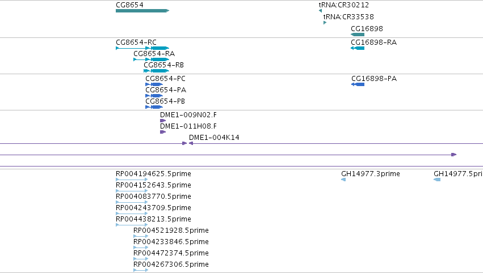Image resolution: width=483 pixels, height=273 pixels.
Task: Click the RP004243709.5prime label
Action: point(153,208)
